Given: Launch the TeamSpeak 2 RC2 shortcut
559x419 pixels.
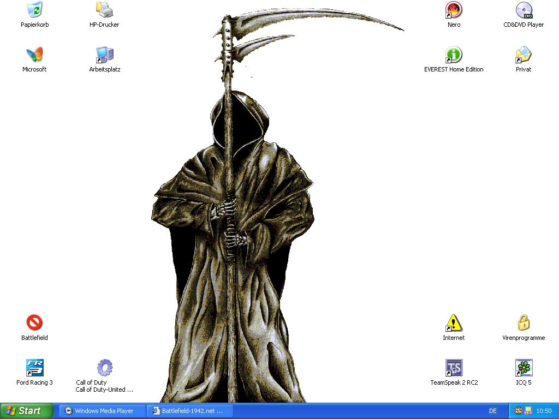Looking at the screenshot, I should tap(454, 368).
